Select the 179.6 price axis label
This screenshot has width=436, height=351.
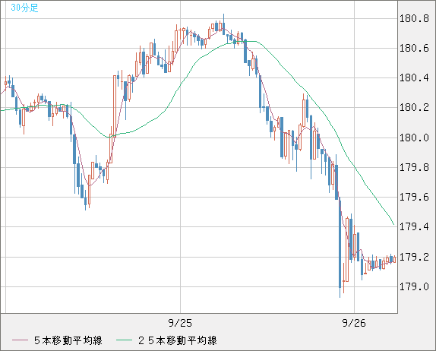[x=414, y=198]
